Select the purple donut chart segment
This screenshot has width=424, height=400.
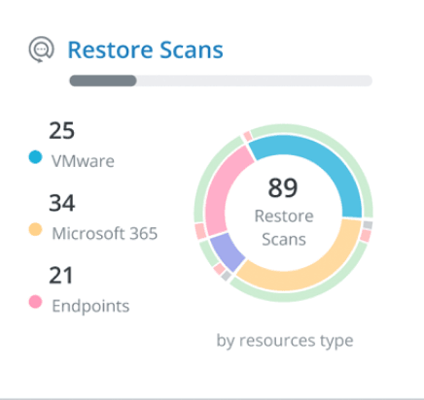[x=227, y=251]
